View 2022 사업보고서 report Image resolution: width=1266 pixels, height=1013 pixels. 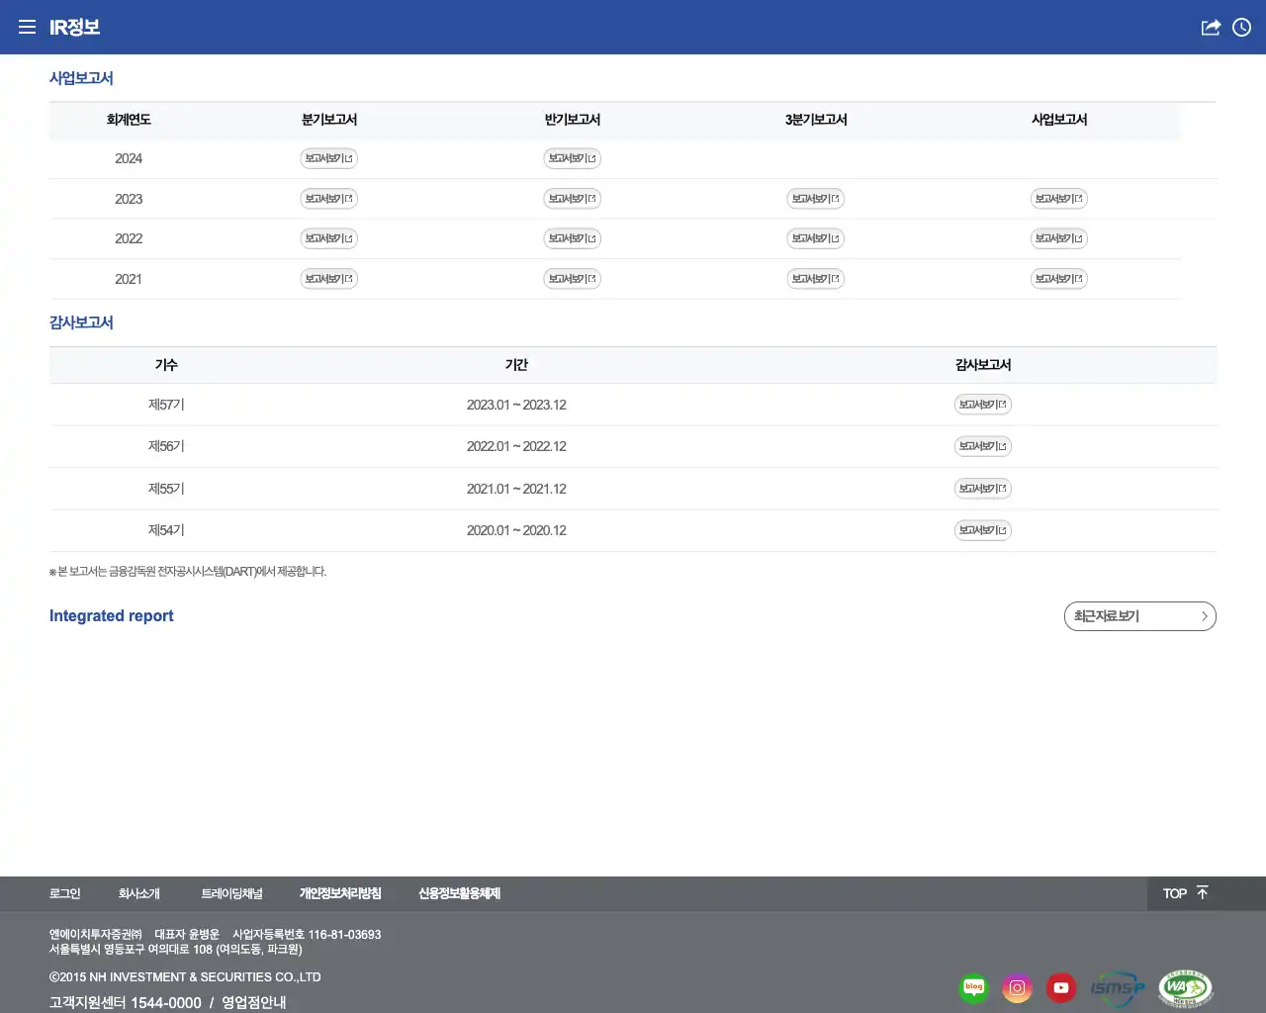pos(1059,238)
